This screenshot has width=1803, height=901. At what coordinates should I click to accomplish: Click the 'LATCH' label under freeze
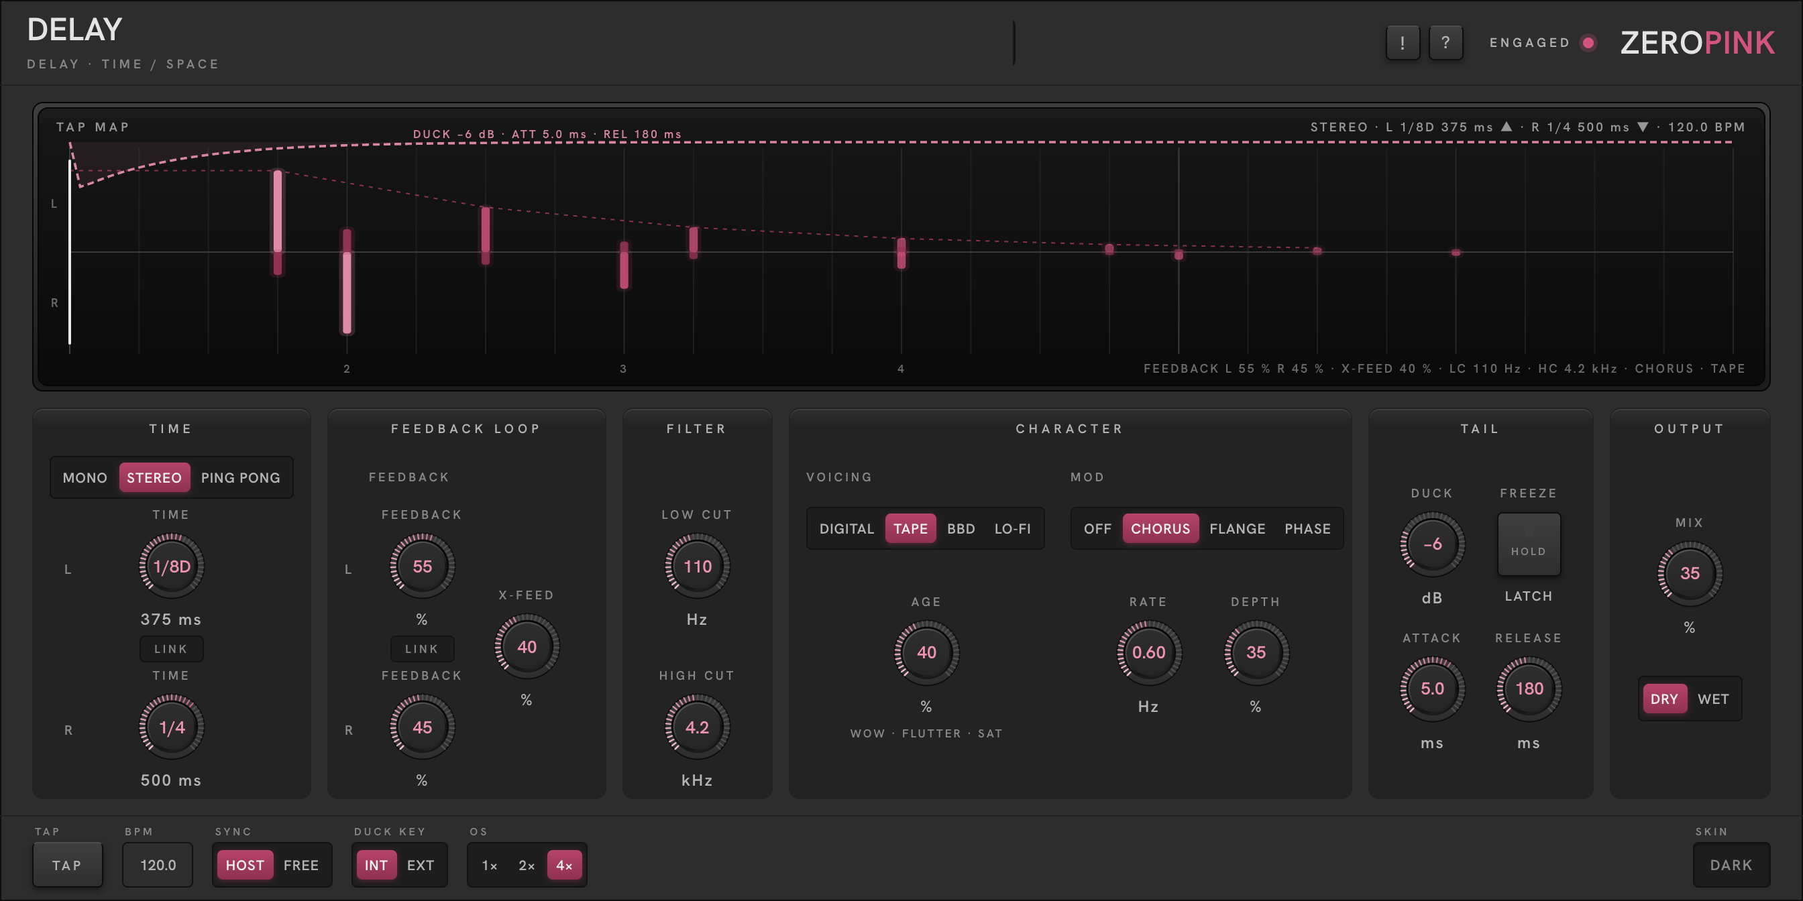tap(1529, 596)
